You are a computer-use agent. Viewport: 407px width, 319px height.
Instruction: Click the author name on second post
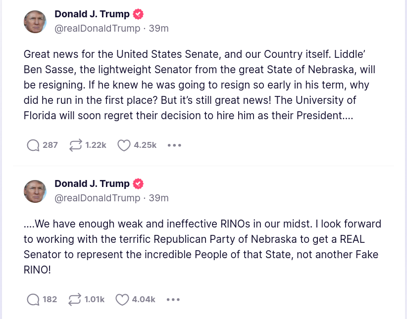92,184
